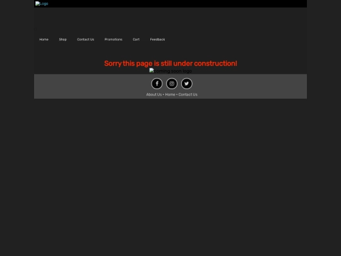Open the Feedback menu item

pyautogui.click(x=157, y=39)
